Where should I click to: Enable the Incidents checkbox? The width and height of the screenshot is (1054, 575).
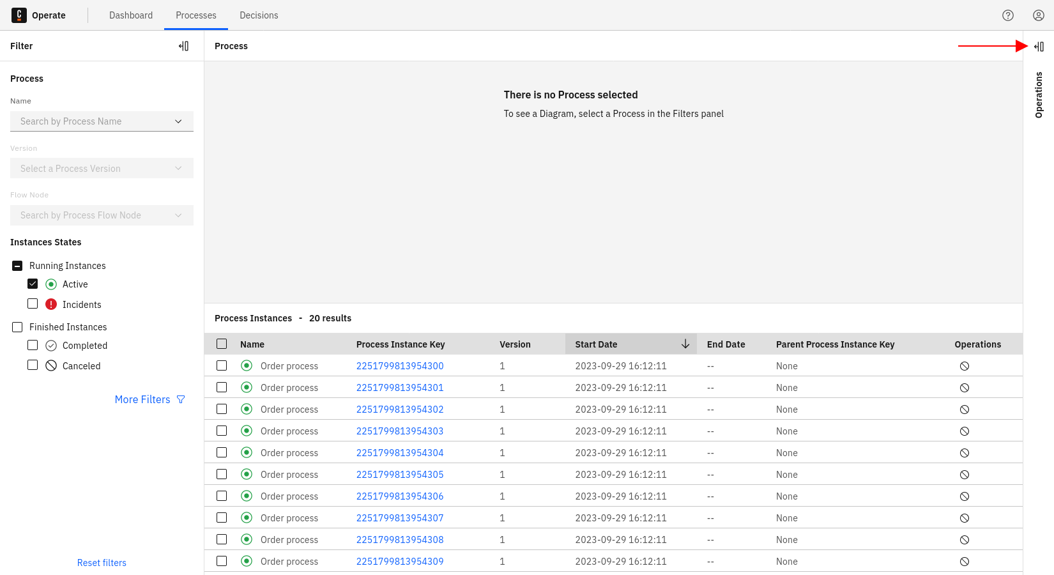[33, 303]
